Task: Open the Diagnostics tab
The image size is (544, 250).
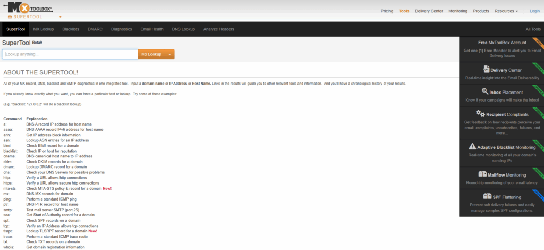Action: coord(122,29)
